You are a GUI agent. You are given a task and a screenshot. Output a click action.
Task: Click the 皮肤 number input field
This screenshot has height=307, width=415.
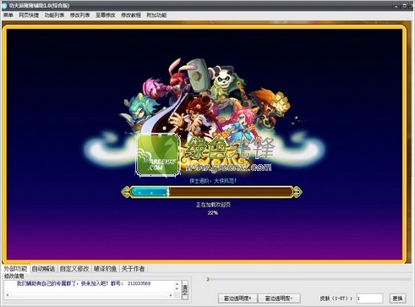369,298
